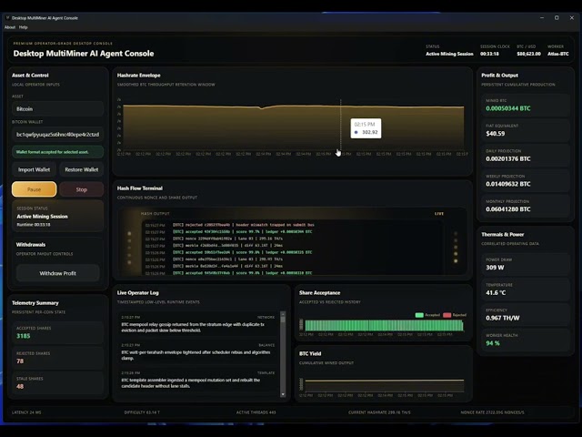Close the MultiMiner console window
The image size is (582, 437).
[x=572, y=17]
